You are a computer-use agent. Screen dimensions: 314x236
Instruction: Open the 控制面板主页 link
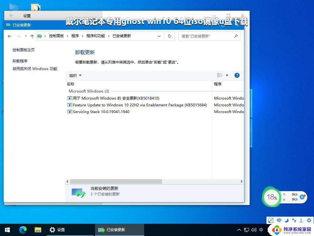(x=24, y=50)
